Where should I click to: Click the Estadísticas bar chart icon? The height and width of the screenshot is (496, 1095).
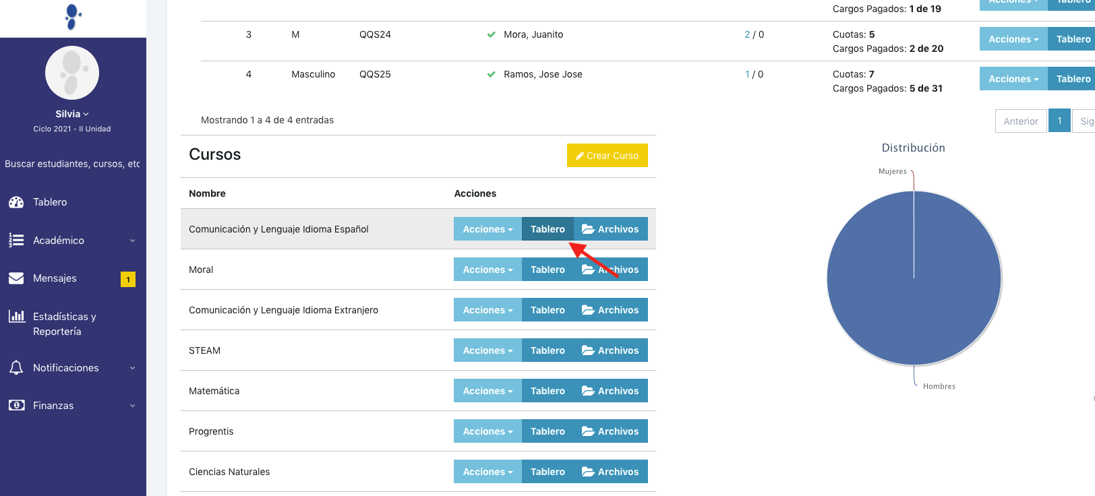point(17,316)
